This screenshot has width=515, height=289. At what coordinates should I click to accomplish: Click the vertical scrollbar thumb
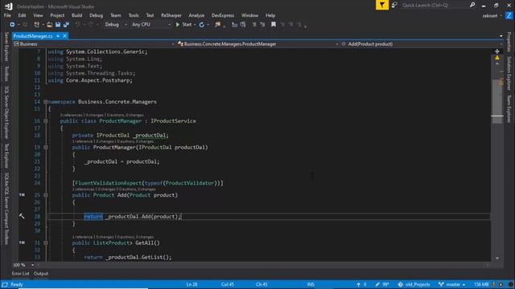coord(497,102)
